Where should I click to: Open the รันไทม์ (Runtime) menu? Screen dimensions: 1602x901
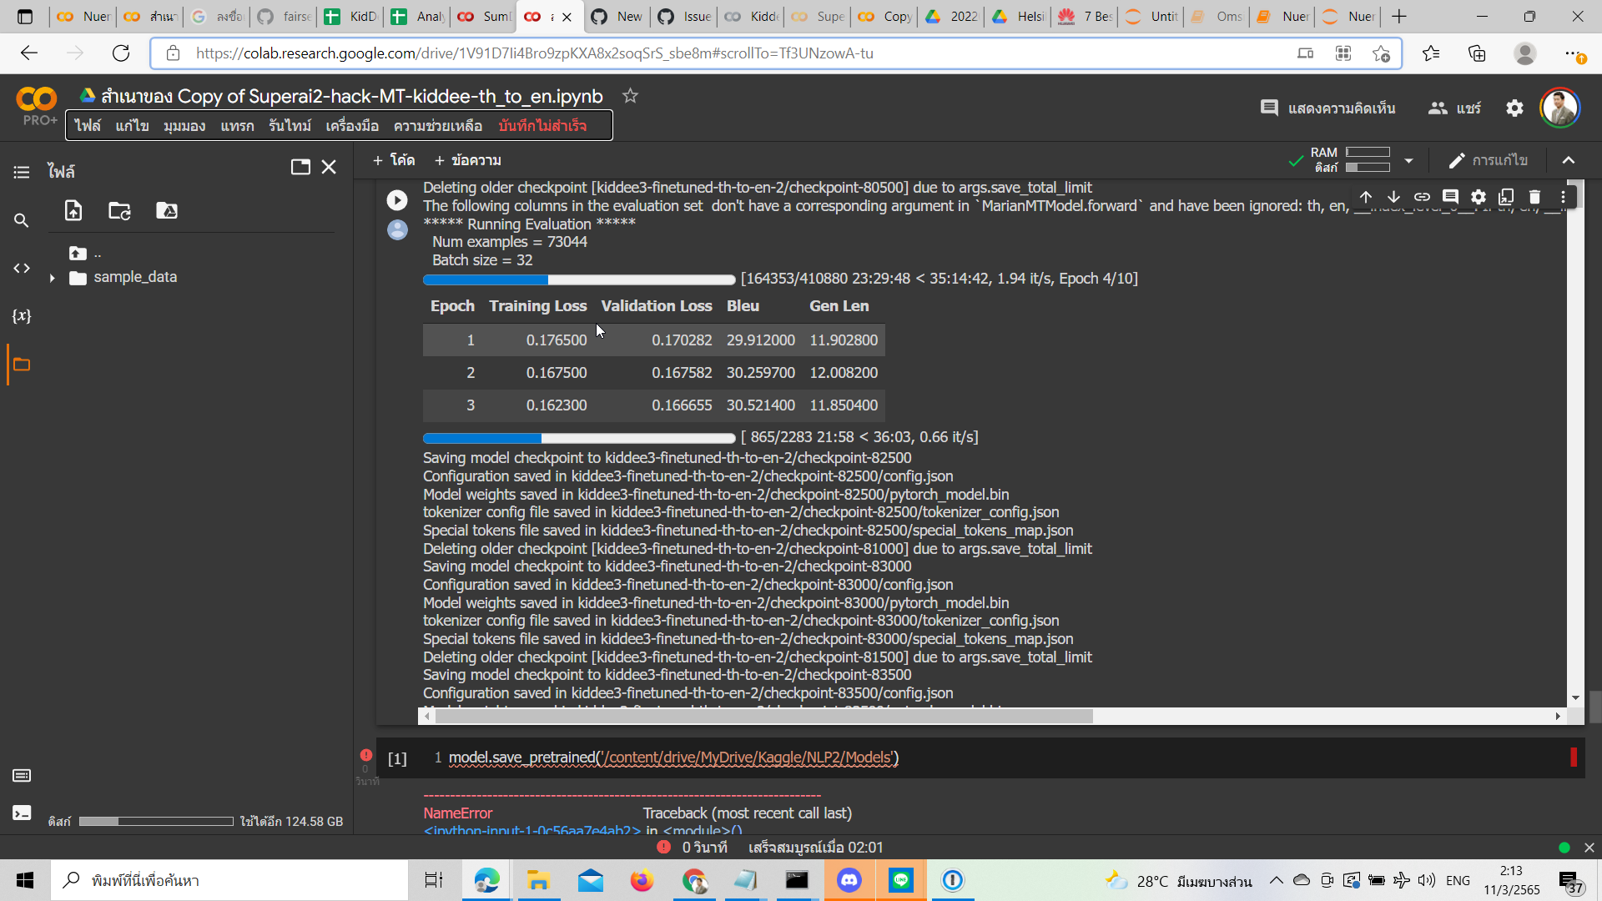tap(288, 125)
